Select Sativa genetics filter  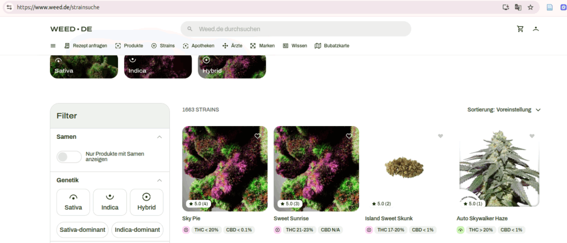[x=74, y=202]
